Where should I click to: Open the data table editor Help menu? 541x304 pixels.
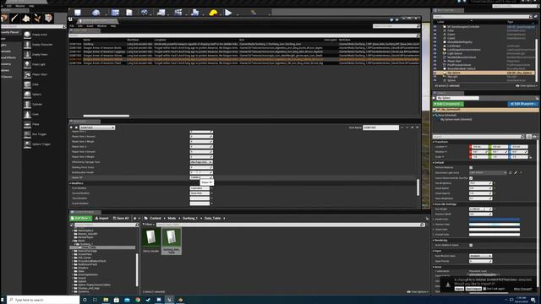pos(112,26)
